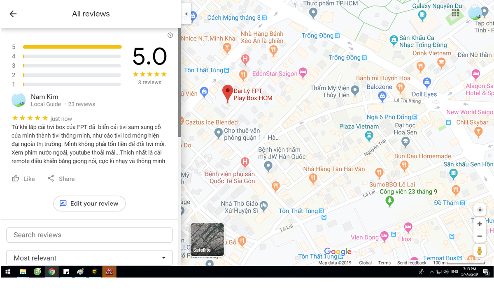
Task: Select the Sân Khấu Ca Nhạc Trống Đồng marker
Action: [394, 40]
